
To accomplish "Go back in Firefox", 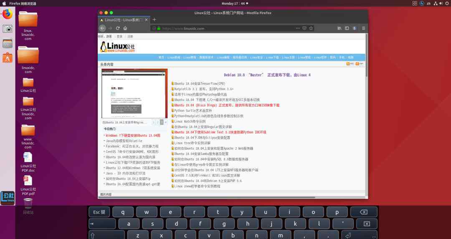I will pyautogui.click(x=102, y=28).
